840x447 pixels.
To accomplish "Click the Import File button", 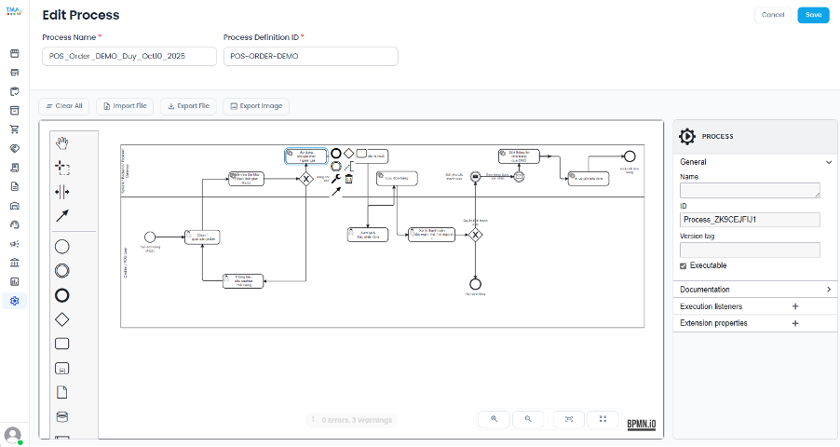I will [x=124, y=106].
